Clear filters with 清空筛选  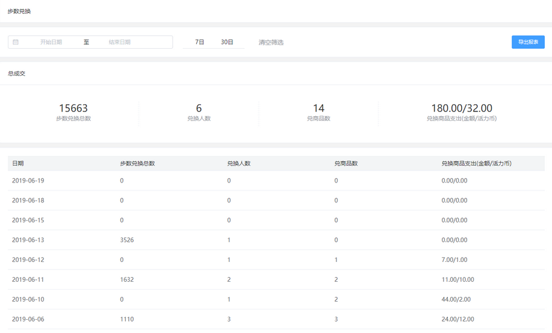point(271,43)
